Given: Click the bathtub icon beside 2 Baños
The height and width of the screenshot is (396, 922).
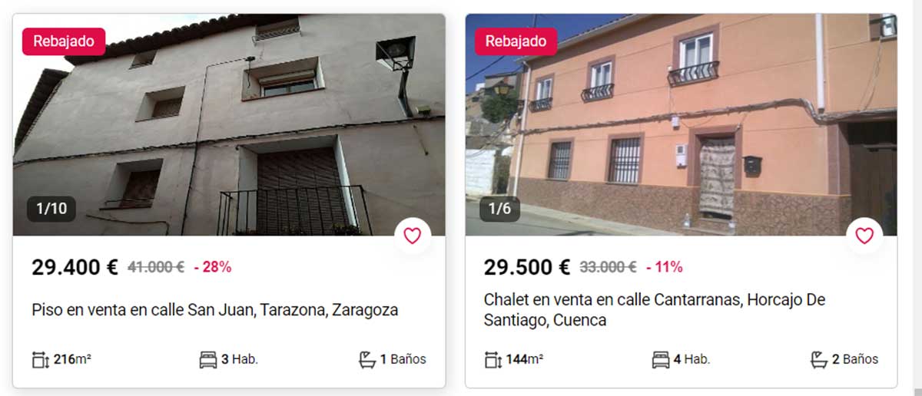Looking at the screenshot, I should [x=819, y=359].
